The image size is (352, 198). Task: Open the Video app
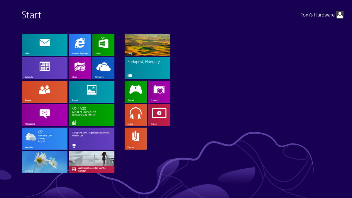tap(159, 115)
